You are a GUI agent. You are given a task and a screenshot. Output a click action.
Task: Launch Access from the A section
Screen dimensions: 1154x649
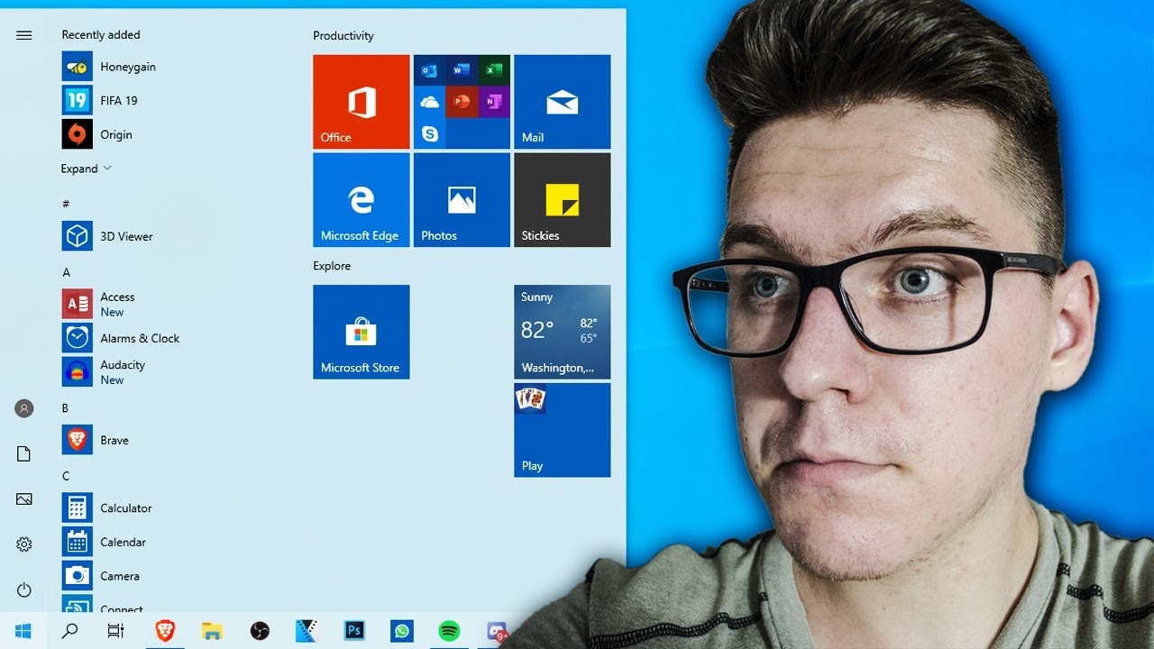[99, 304]
